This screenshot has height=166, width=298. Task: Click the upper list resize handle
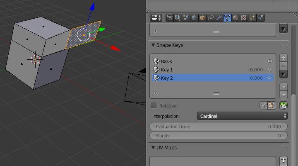(x=216, y=32)
